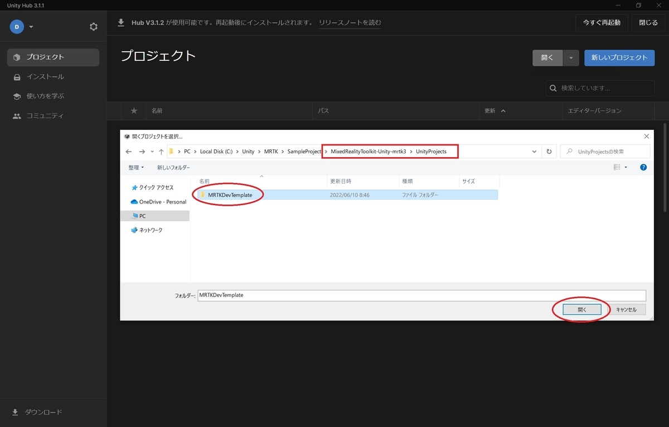Open recent locations dropdown chevron
669x427 pixels.
pos(152,152)
